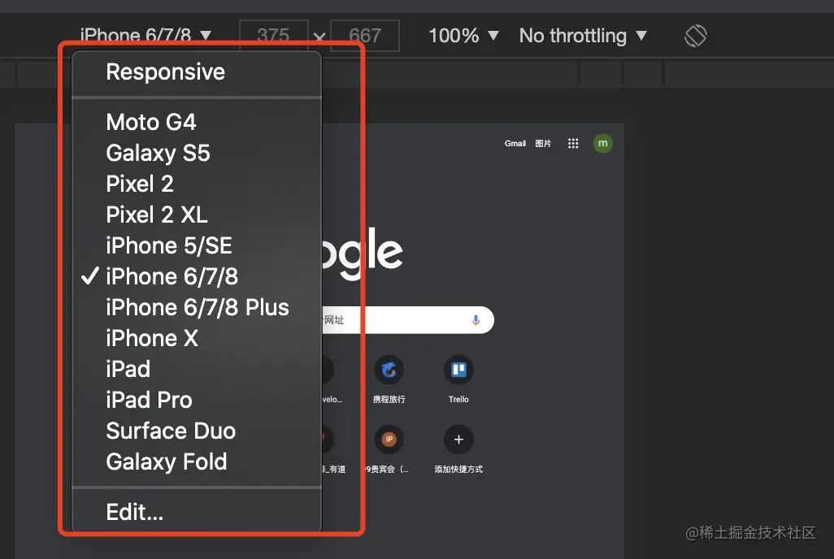
Task: Choose iPad in device list
Action: [x=196, y=369]
